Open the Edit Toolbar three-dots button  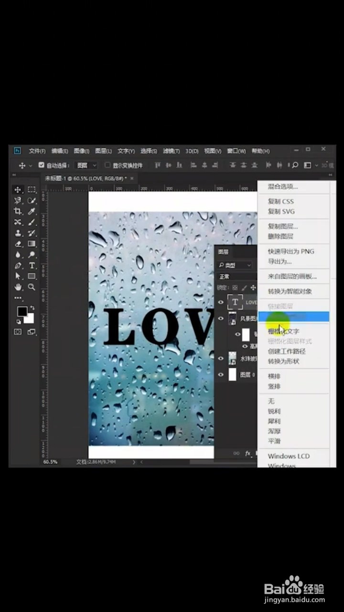point(18,297)
